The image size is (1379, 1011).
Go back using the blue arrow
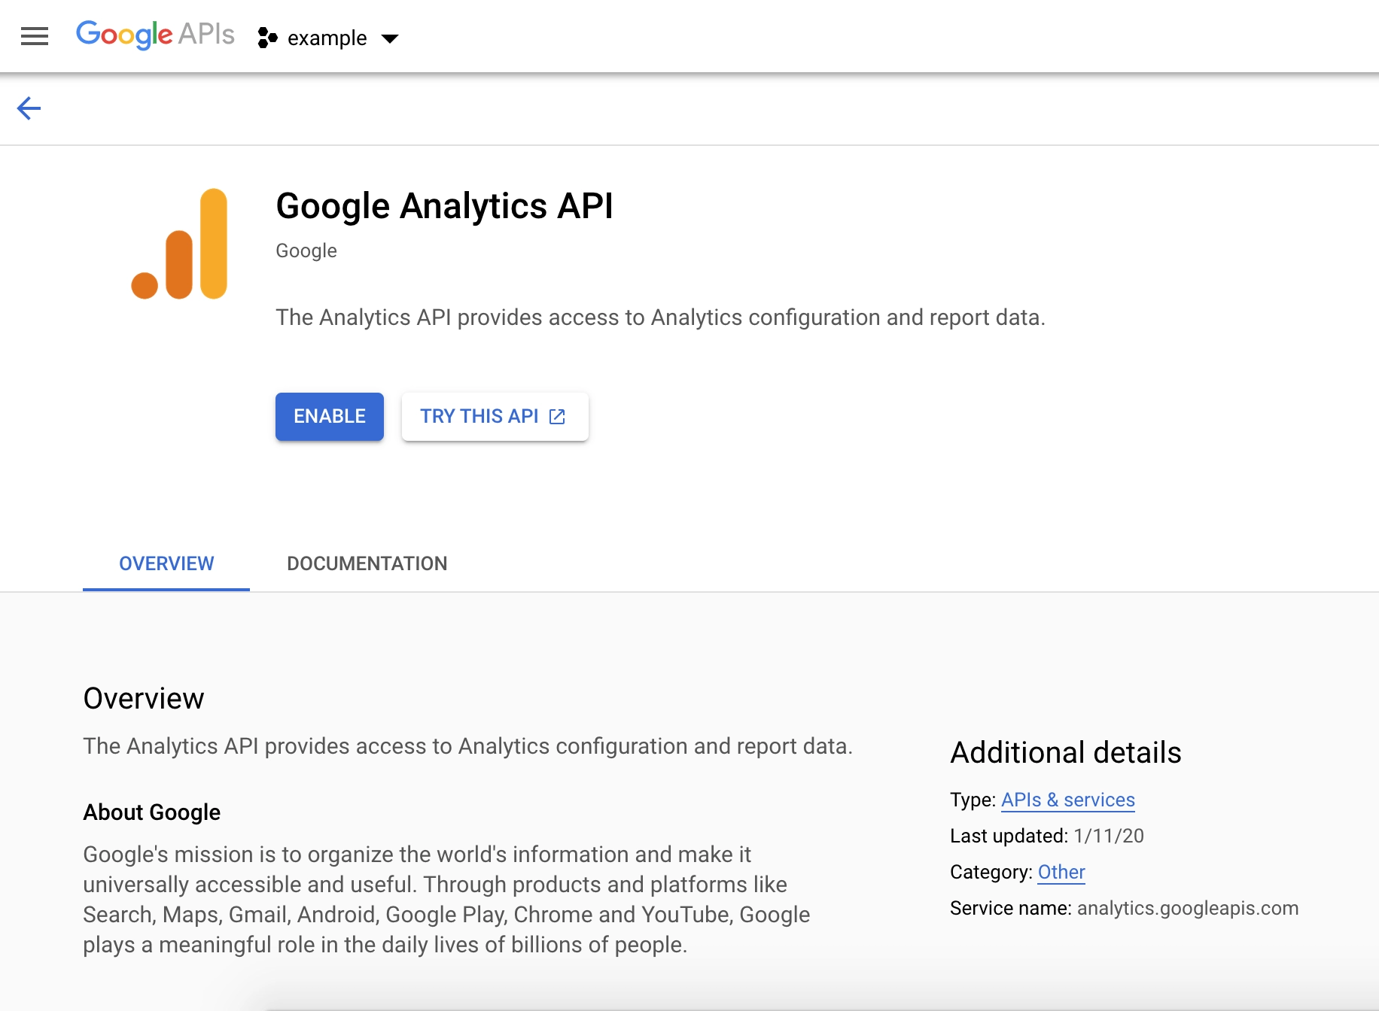click(29, 108)
